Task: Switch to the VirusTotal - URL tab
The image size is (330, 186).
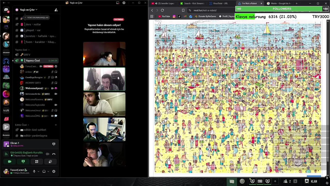Action: (221, 3)
